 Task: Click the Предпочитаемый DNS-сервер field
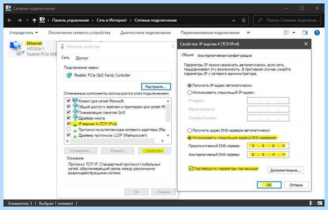coord(268,146)
